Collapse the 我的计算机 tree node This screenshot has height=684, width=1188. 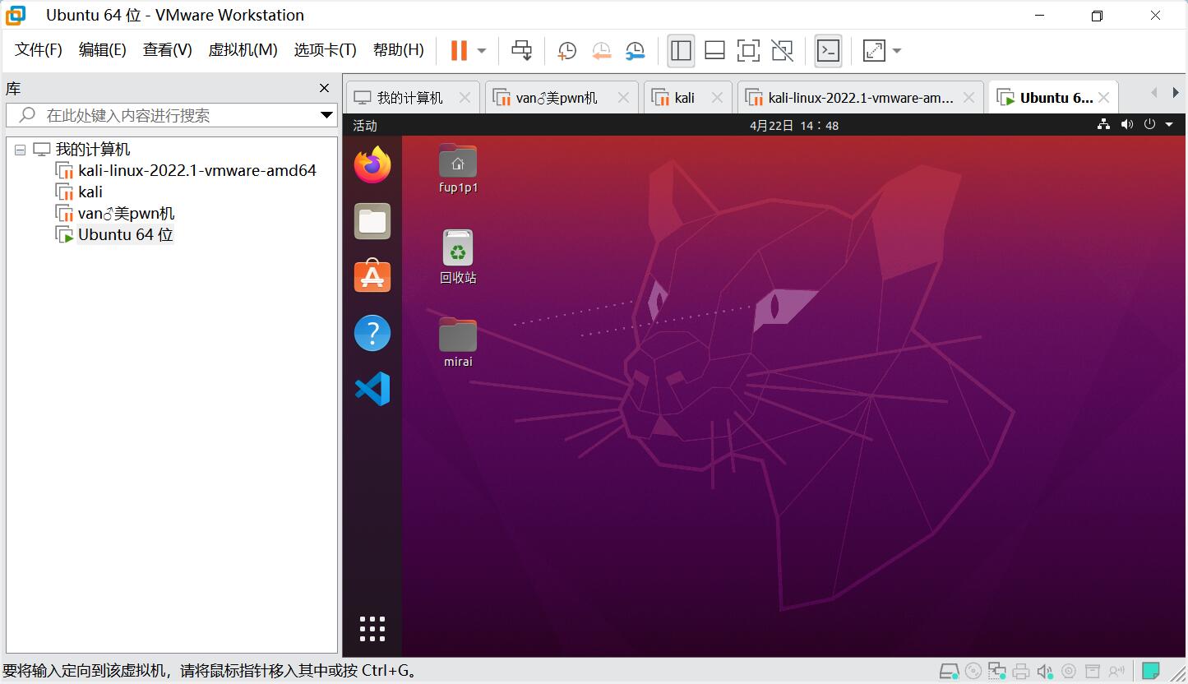tap(20, 150)
